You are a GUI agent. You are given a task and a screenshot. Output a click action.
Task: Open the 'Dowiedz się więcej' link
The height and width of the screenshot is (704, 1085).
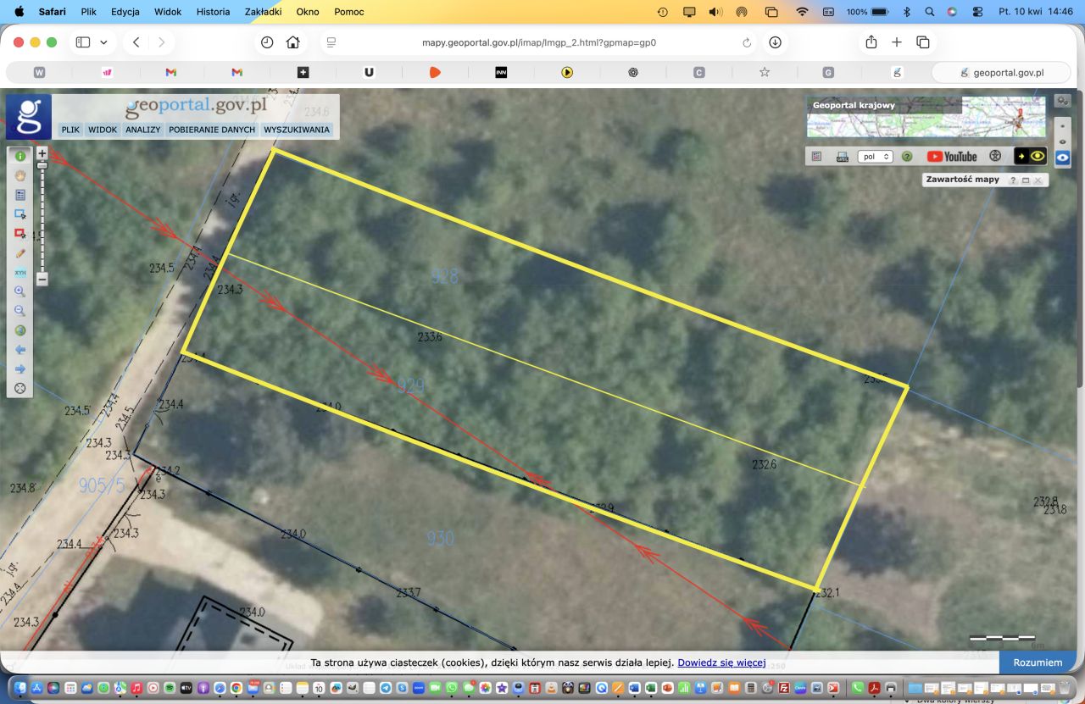coord(721,662)
